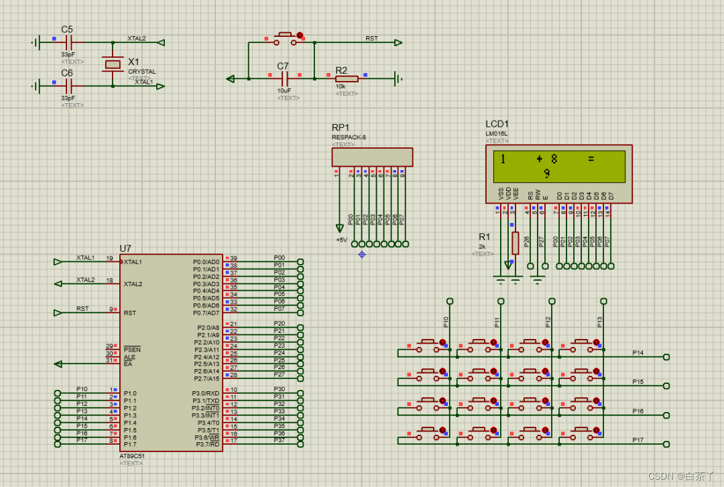This screenshot has width=724, height=487.
Task: Click the AT89C51 part label under U7
Action: (x=132, y=456)
